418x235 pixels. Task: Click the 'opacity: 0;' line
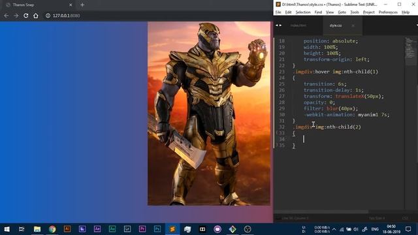(319, 102)
